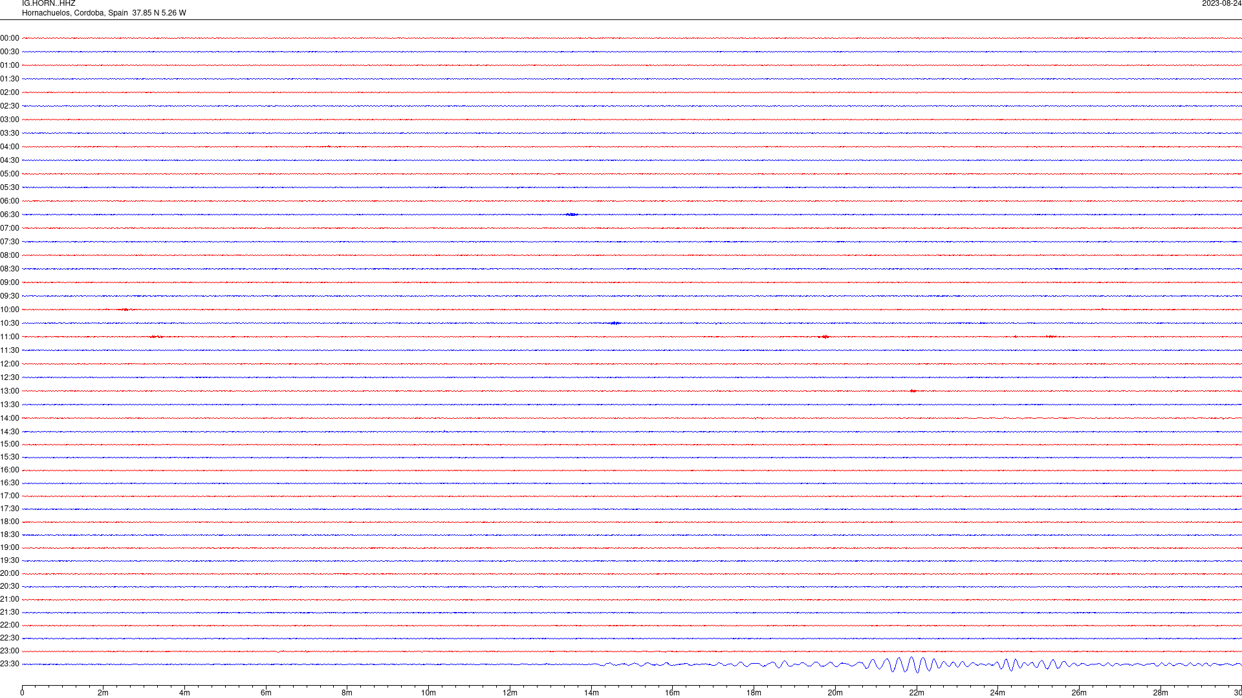Click the 15:00 trace time label
Screen dimensions: 1242x698
[x=10, y=444]
